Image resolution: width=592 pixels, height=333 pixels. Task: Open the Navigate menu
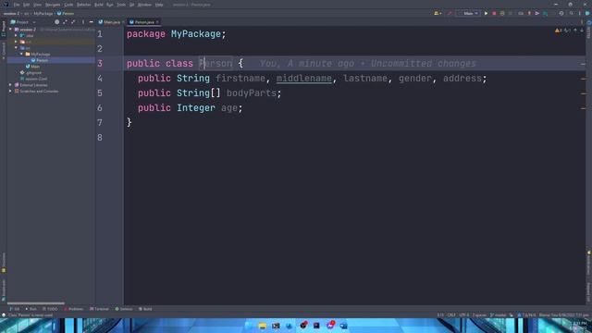pyautogui.click(x=53, y=5)
